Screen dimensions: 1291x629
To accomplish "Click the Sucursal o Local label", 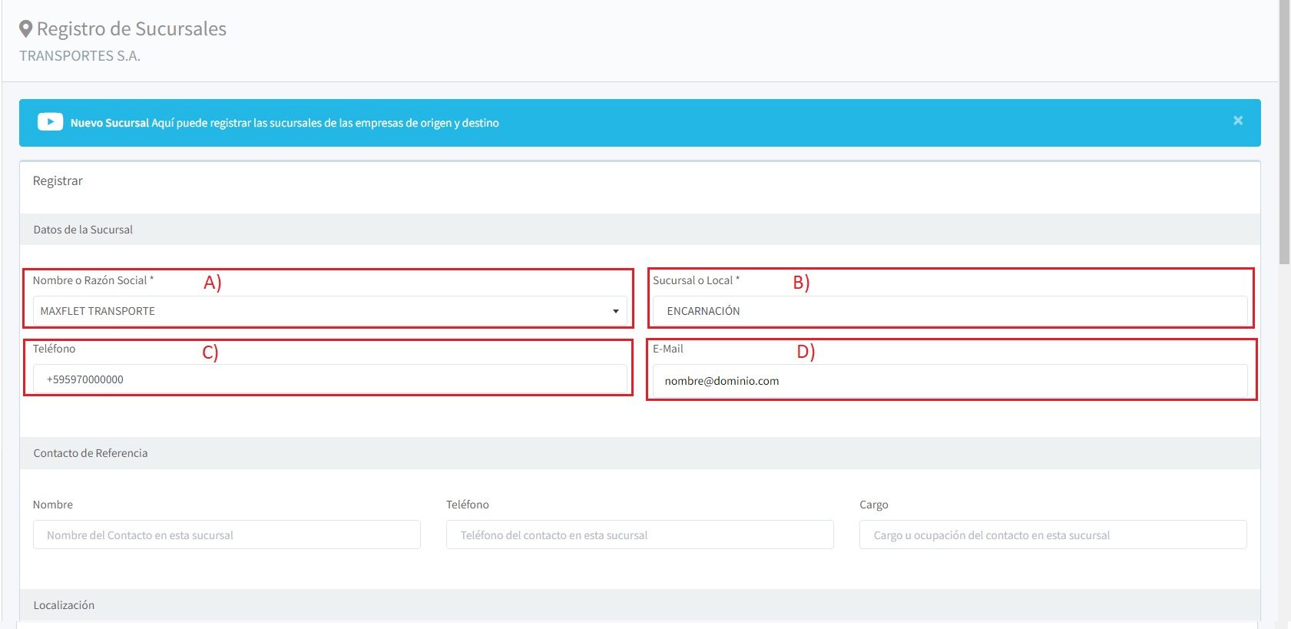I will (695, 280).
